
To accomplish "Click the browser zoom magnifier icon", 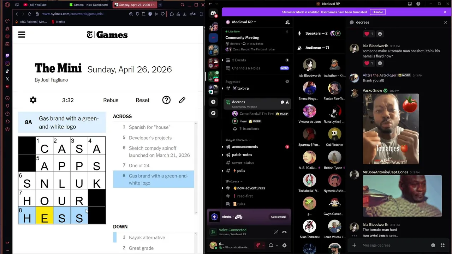I will [x=131, y=14].
